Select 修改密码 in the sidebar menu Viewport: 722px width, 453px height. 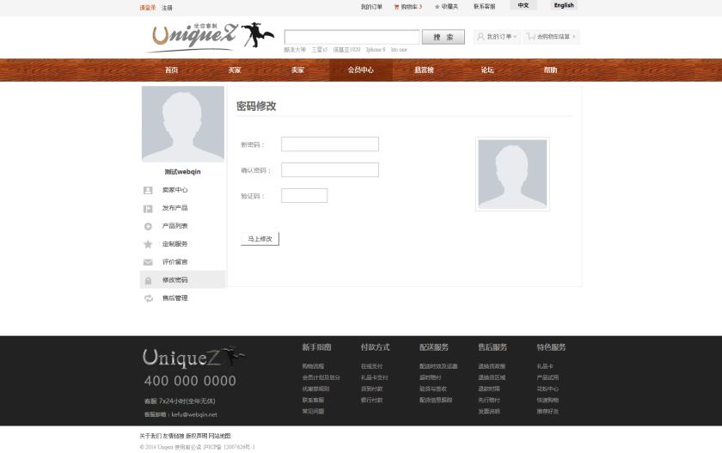click(183, 280)
